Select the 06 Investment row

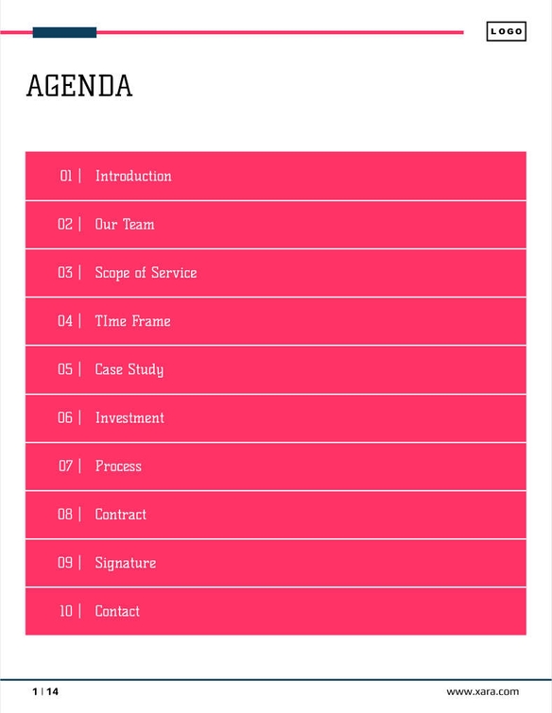point(276,418)
